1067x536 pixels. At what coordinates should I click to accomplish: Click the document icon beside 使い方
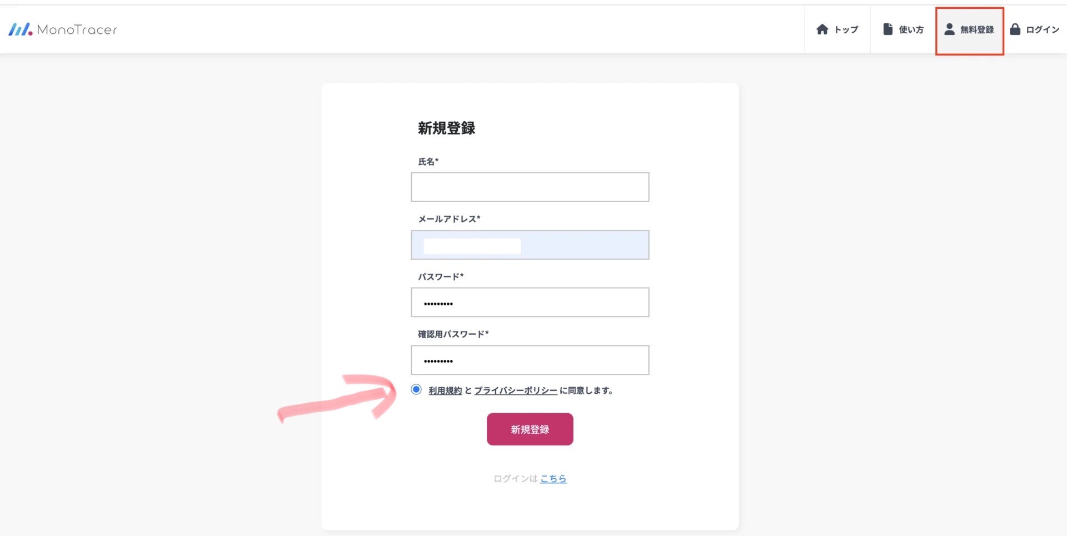(888, 29)
